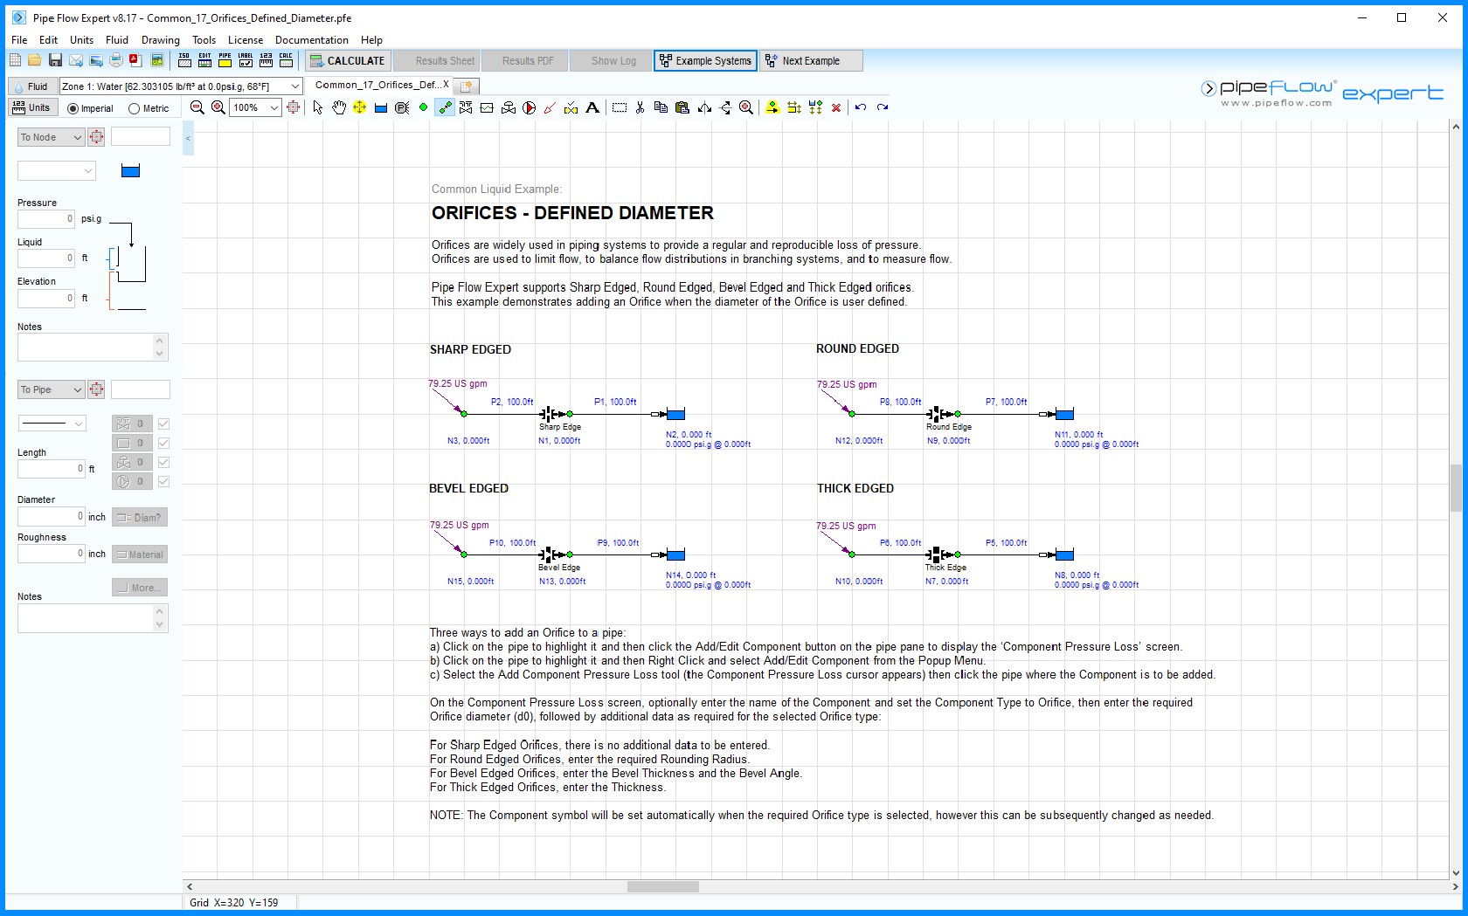Screen dimensions: 1468x916
Task: Click the Next Example button
Action: 811,60
